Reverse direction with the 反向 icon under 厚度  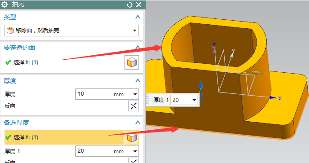click(134, 106)
